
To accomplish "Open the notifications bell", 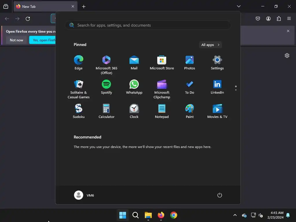I will (x=288, y=215).
